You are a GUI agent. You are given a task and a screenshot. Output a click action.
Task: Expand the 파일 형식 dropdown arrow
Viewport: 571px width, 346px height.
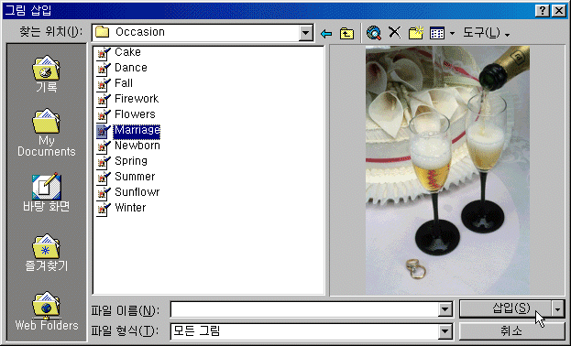tap(445, 331)
